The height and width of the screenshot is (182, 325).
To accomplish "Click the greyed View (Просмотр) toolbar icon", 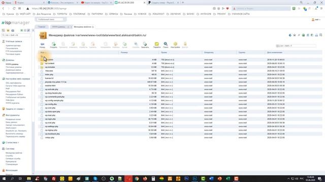I will (x=63, y=45).
